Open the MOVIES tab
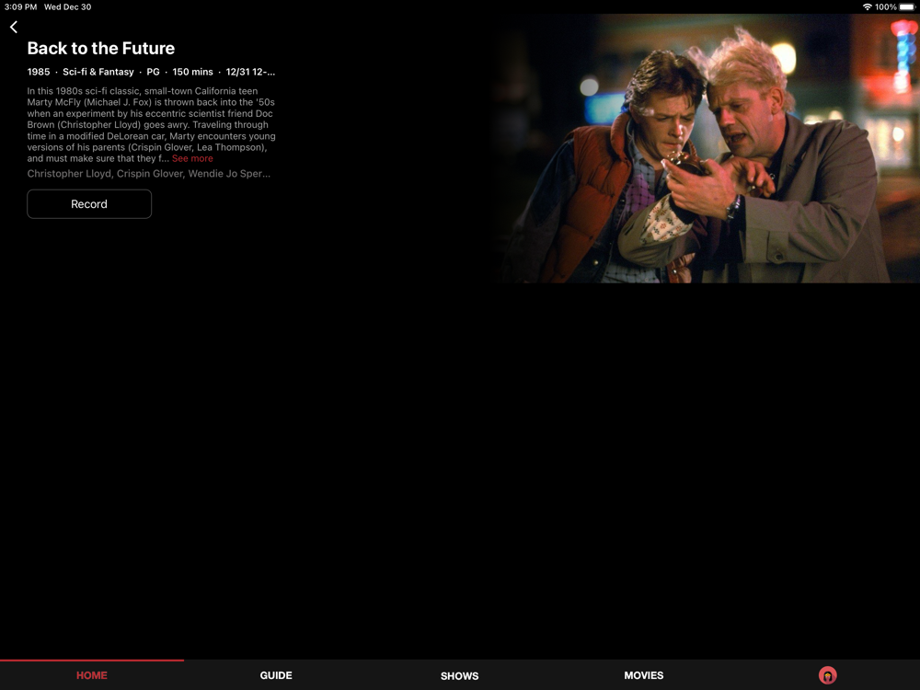This screenshot has height=690, width=920. pos(644,675)
